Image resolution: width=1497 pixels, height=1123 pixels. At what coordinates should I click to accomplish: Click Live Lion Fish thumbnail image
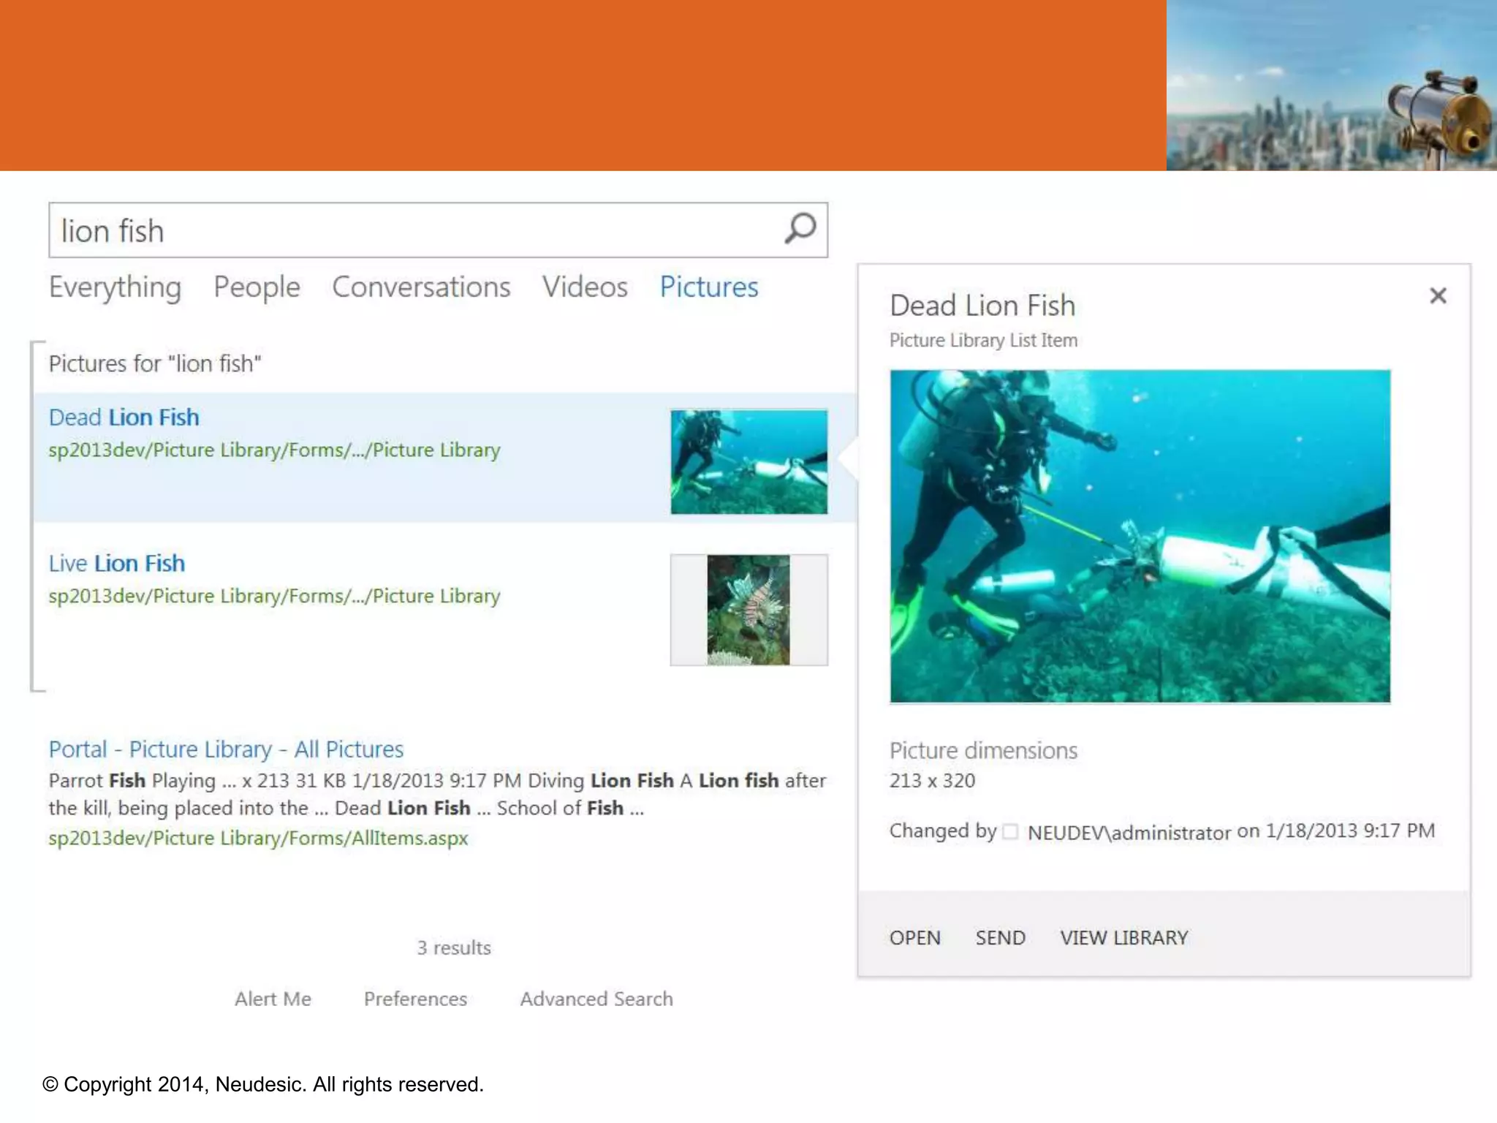(x=748, y=610)
